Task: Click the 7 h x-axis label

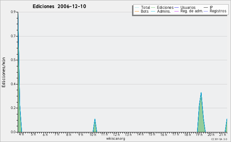Action: coord(57,134)
